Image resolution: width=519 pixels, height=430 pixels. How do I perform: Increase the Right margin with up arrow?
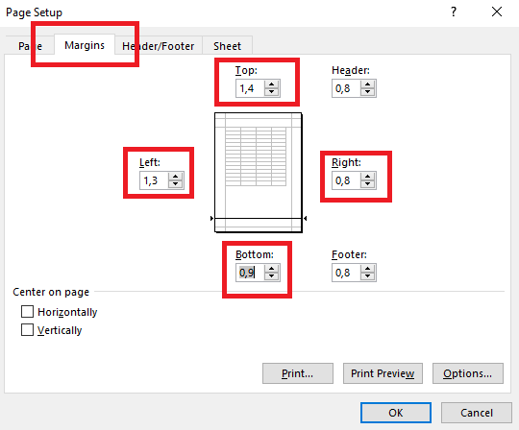pyautogui.click(x=368, y=177)
